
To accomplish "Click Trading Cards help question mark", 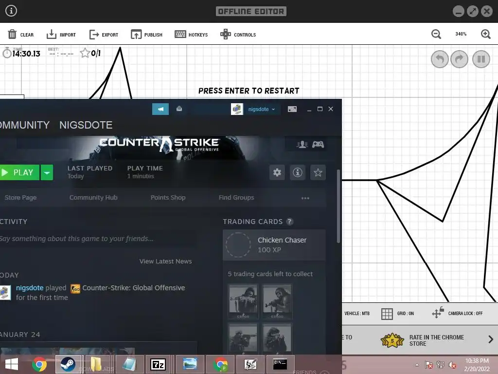I will pyautogui.click(x=289, y=222).
